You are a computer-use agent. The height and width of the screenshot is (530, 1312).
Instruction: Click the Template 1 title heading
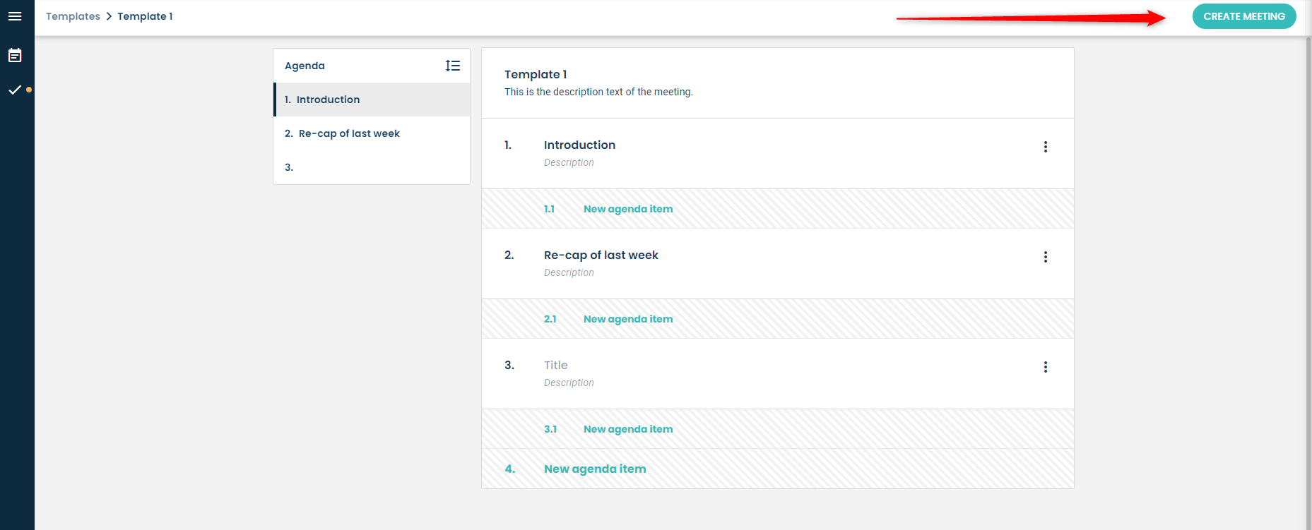[x=536, y=74]
